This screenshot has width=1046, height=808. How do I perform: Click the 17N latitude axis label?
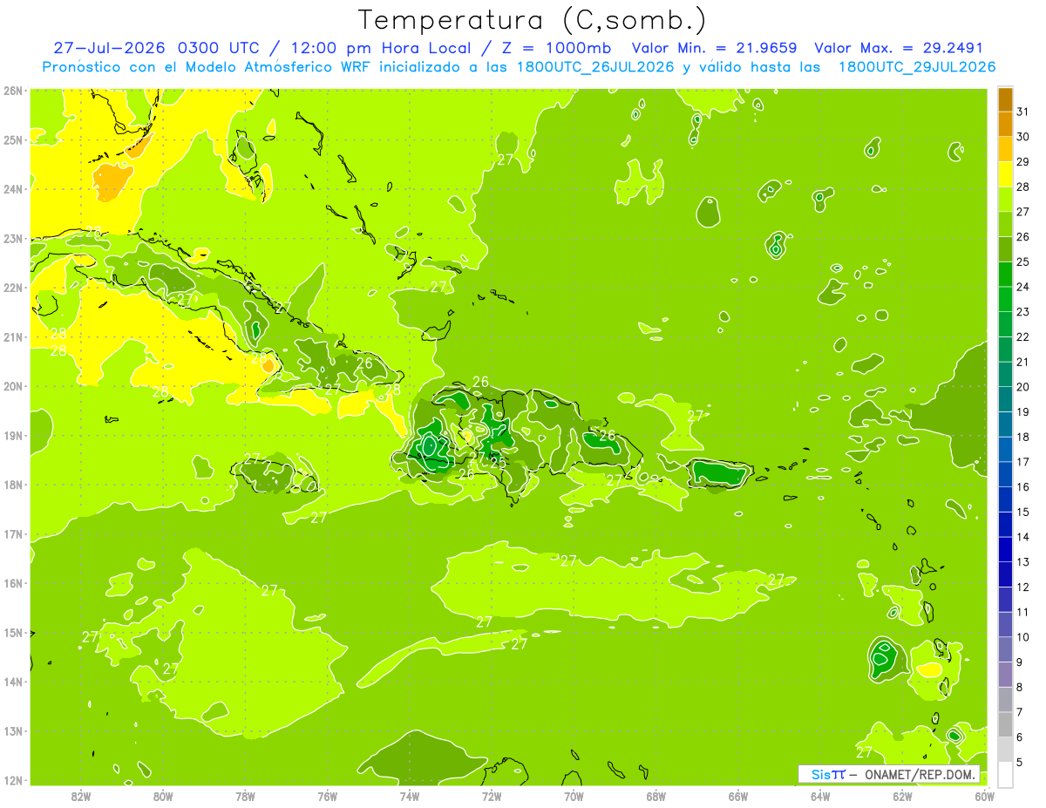click(x=12, y=534)
